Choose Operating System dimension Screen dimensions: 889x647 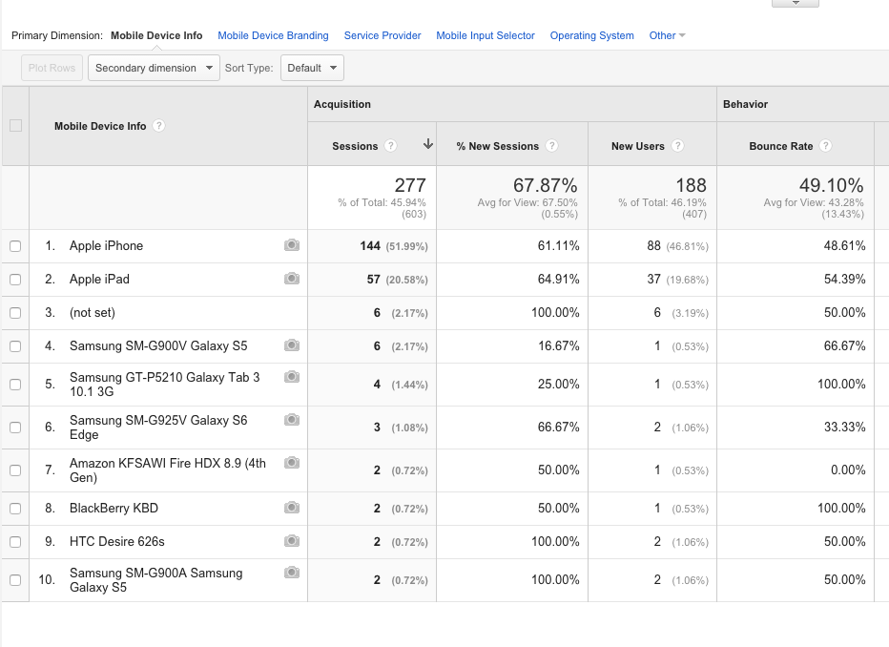coord(592,35)
